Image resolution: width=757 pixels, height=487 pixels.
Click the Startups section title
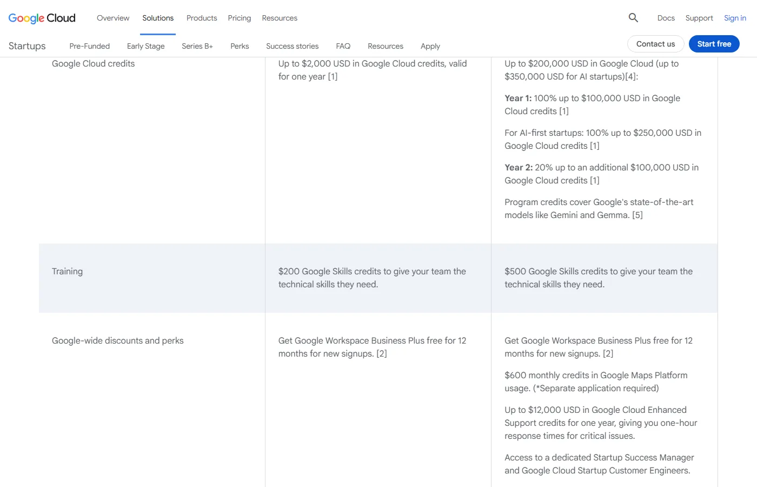coord(27,46)
